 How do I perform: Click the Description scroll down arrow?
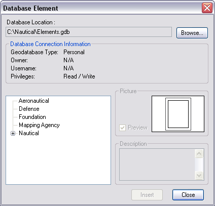pos(199,175)
